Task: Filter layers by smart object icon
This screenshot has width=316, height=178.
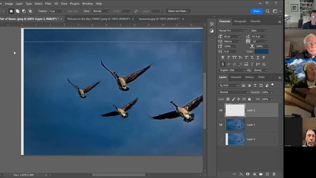Action: tap(267, 86)
